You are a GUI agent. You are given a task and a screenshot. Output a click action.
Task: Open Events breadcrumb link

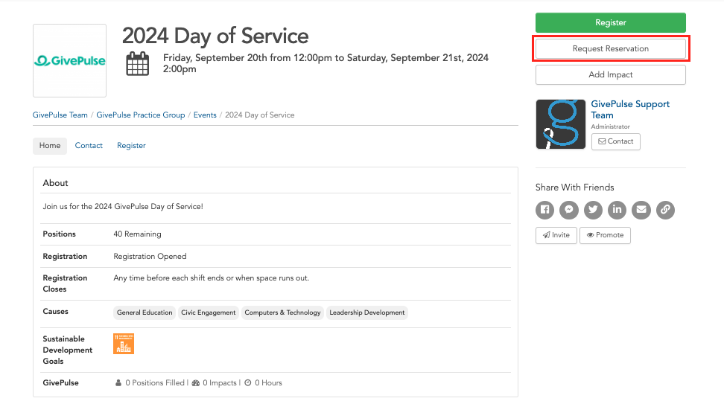205,115
